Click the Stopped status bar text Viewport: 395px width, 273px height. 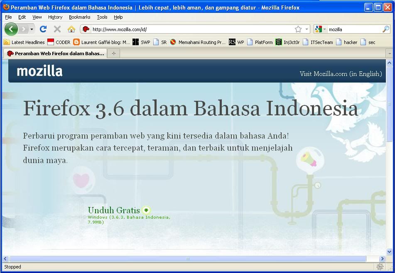(x=12, y=267)
